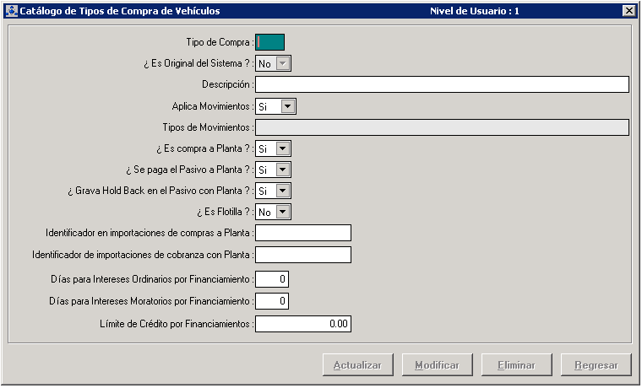Click the Regresar button

click(596, 365)
